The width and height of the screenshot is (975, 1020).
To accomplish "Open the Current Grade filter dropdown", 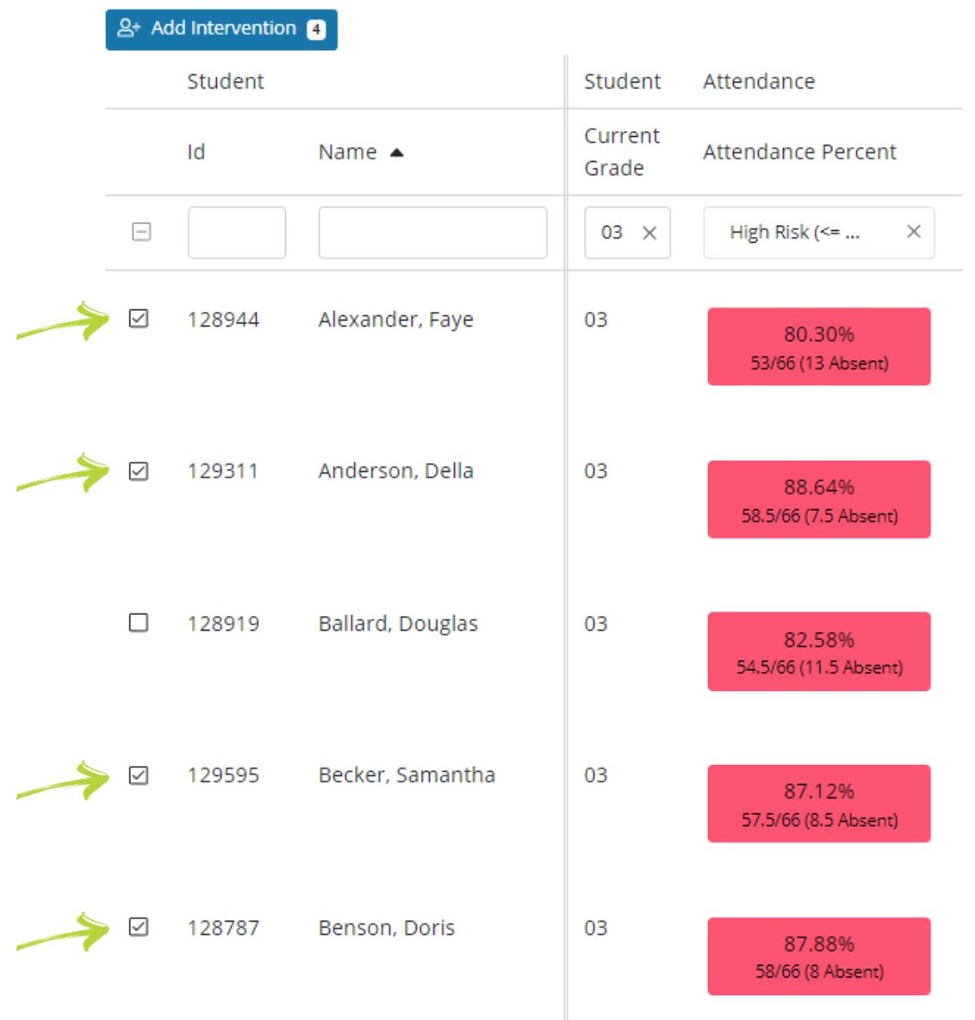I will 613,233.
